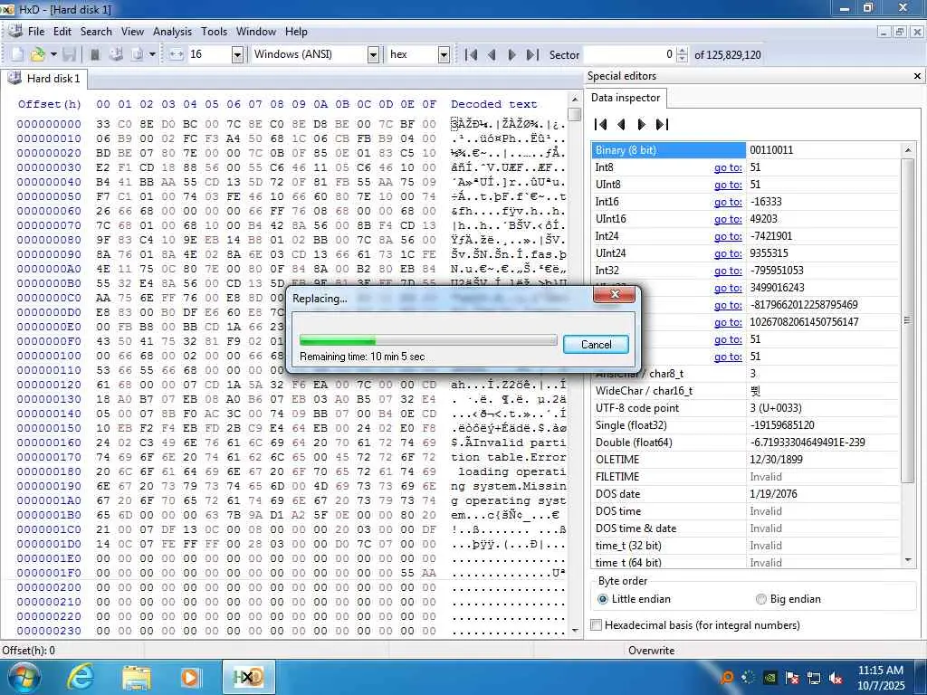This screenshot has width=927, height=695.
Task: Open the View menu
Action: 132,32
